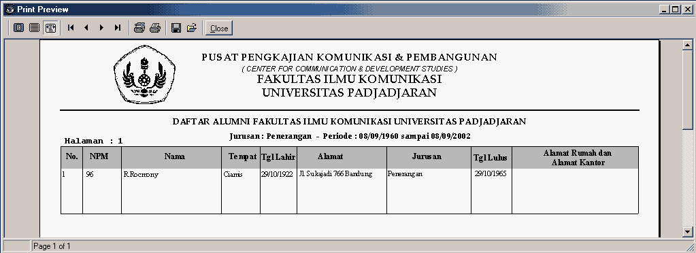Click the Print Preview window icon in title bar
The height and width of the screenshot is (253, 696).
coord(10,10)
